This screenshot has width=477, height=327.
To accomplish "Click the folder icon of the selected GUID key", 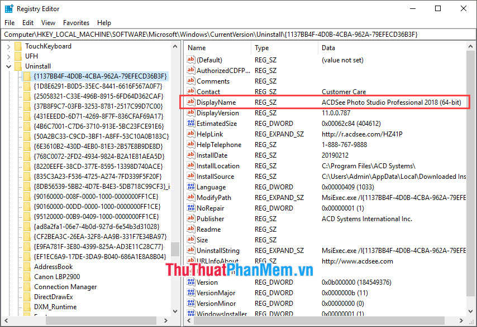I will pos(27,76).
